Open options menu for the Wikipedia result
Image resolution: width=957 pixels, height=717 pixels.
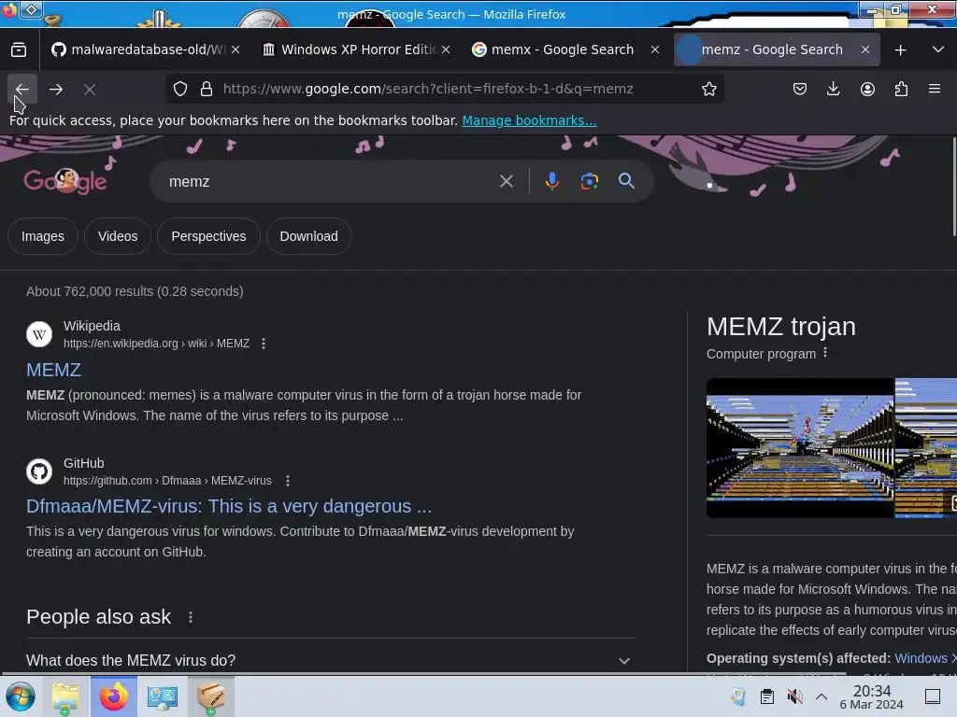point(263,344)
